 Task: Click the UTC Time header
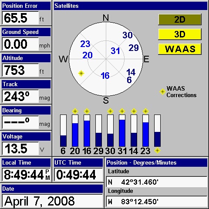(78, 163)
